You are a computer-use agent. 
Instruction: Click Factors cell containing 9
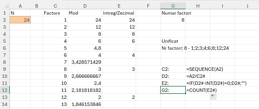click(x=55, y=76)
